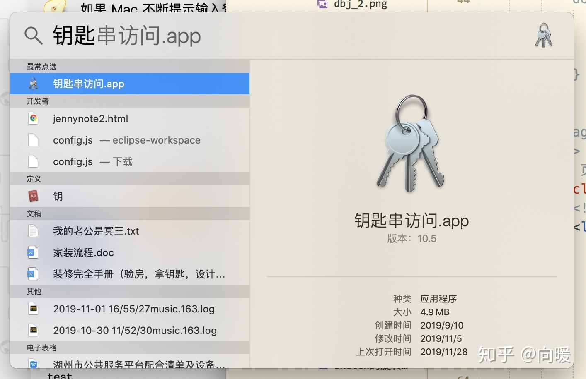Viewport: 586px width, 379px height.
Task: Click the log icon for 2019-10-30 music.163.log
Action: click(33, 330)
